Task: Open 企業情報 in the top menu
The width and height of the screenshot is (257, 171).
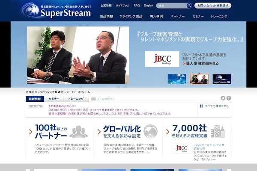Action: tap(106, 6)
